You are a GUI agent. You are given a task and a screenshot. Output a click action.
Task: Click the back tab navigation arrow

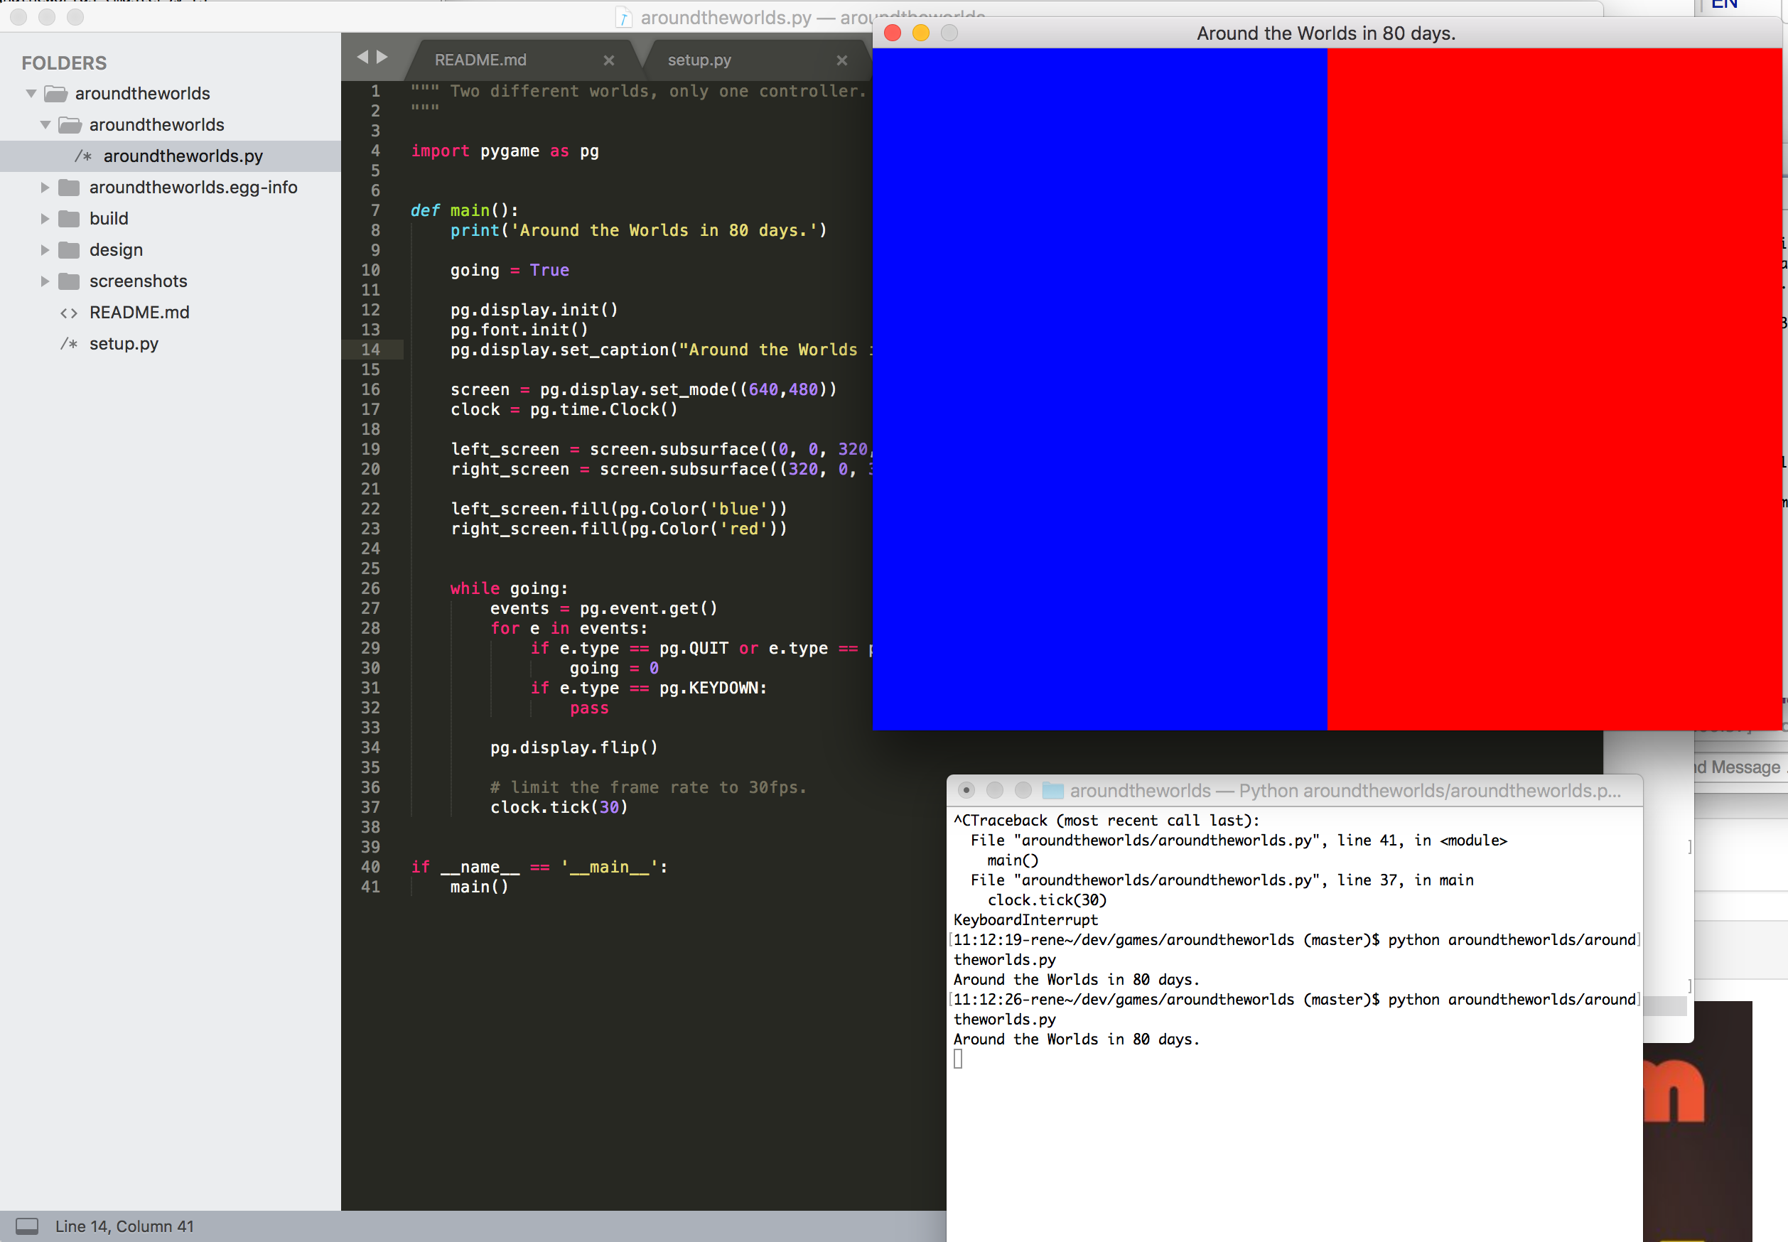coord(362,57)
